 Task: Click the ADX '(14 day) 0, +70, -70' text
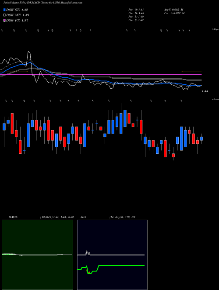(x=122, y=217)
